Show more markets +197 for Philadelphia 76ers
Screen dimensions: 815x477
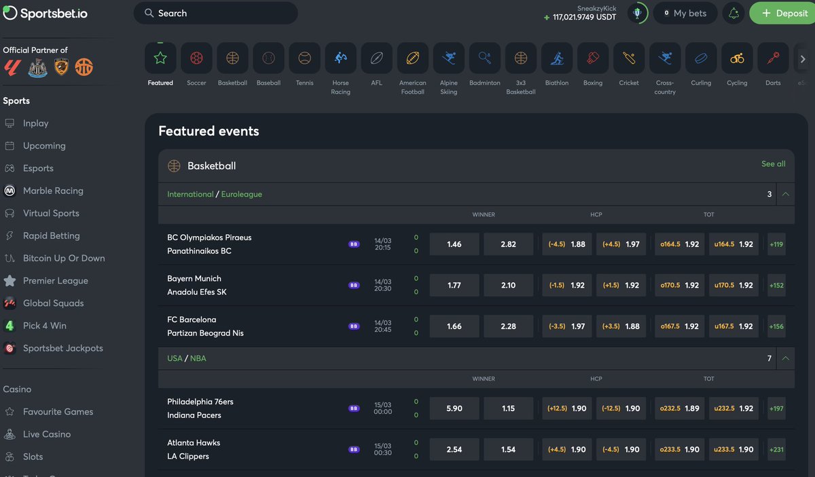click(776, 408)
